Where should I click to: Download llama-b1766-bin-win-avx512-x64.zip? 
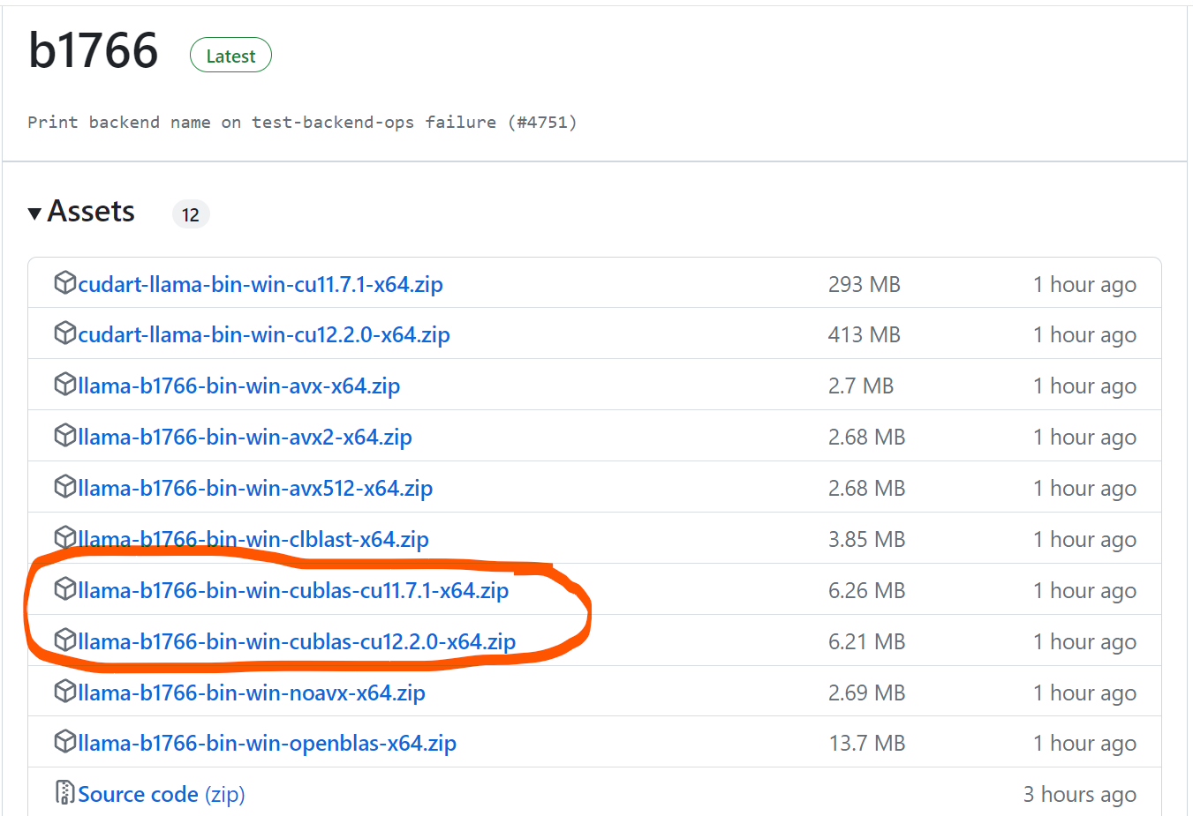pyautogui.click(x=255, y=488)
